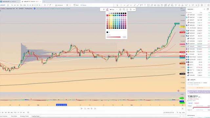210x118 pixels.
Task: Toggle auto scale
Action: [183, 113]
